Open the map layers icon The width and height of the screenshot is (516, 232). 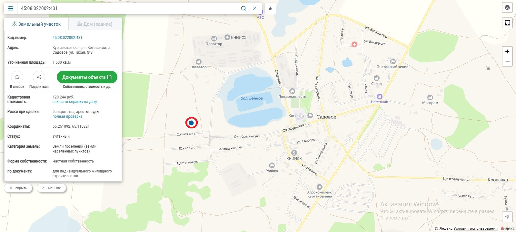507,7
